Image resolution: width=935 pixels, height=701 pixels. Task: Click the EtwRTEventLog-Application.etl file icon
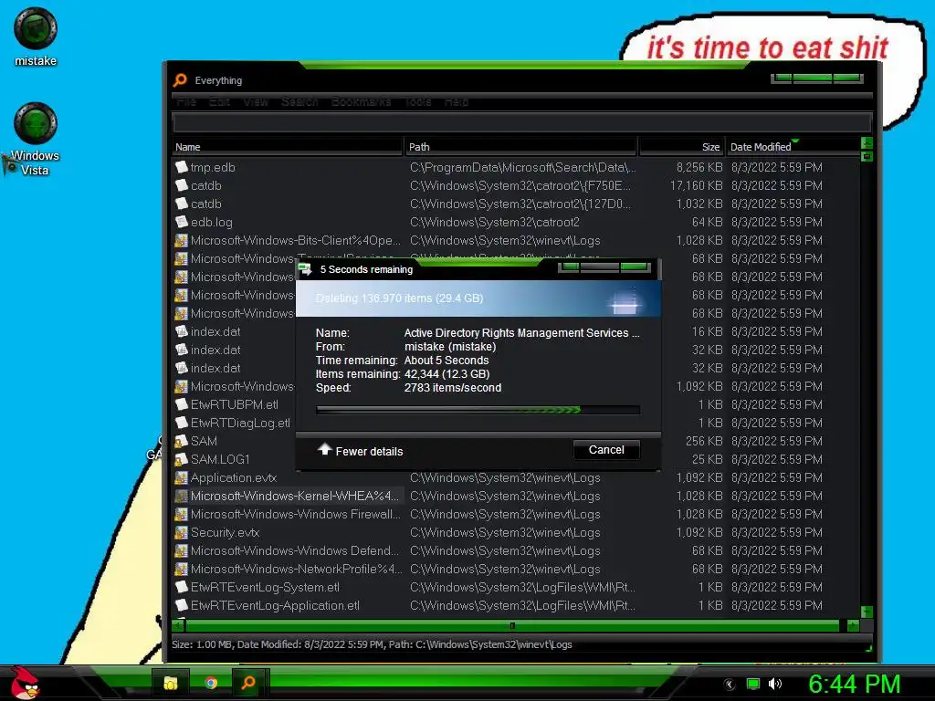click(x=182, y=605)
